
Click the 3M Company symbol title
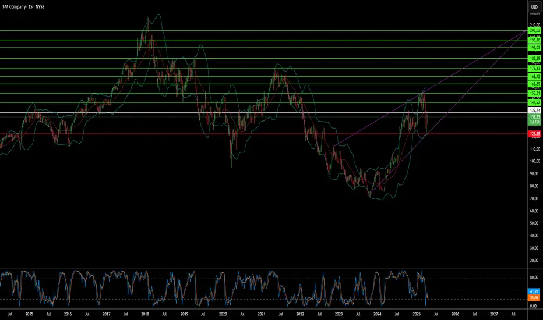tap(23, 6)
